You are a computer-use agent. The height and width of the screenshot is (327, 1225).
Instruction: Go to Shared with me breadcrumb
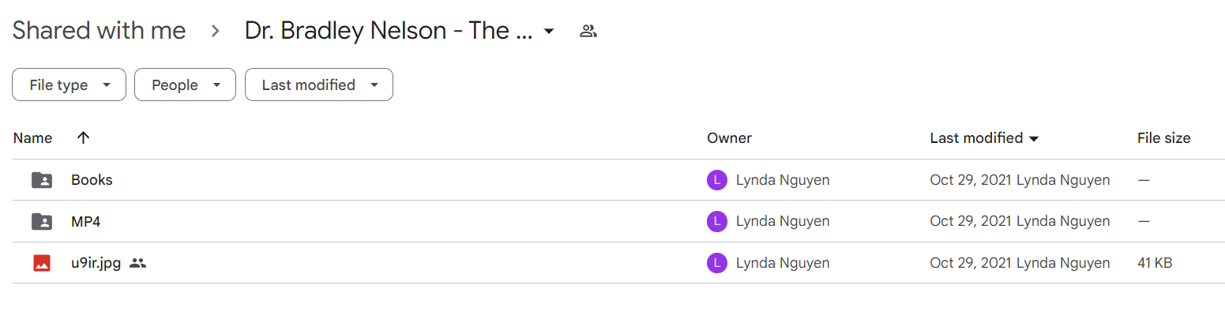click(99, 31)
